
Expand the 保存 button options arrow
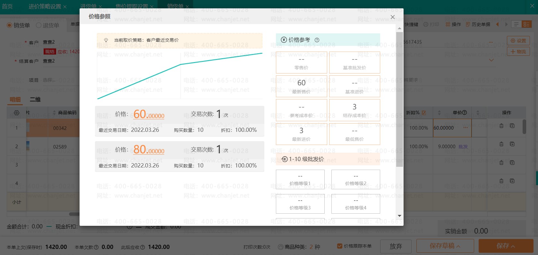(x=513, y=246)
